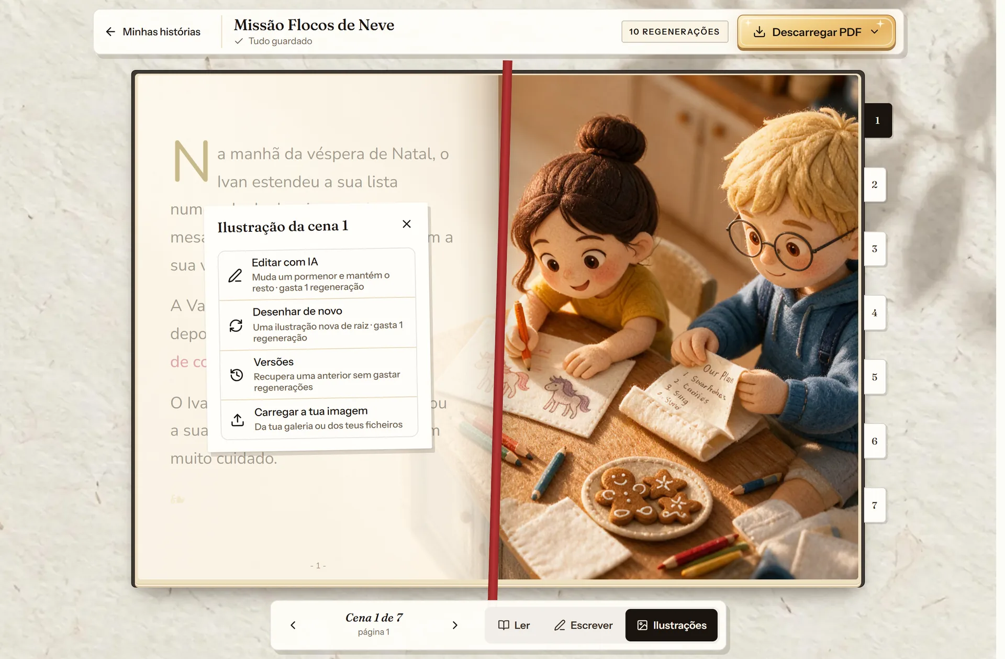Jump to scene bookmark tab 5
1005x659 pixels.
[875, 377]
